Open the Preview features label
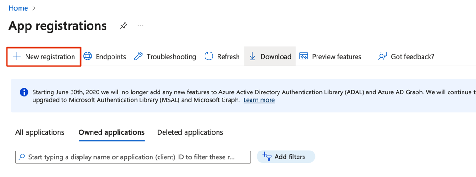Image resolution: width=476 pixels, height=177 pixels. pos(337,57)
